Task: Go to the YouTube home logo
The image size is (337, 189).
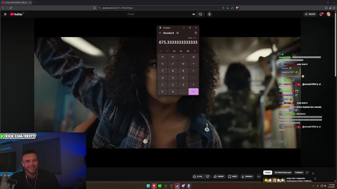Action: [x=16, y=14]
